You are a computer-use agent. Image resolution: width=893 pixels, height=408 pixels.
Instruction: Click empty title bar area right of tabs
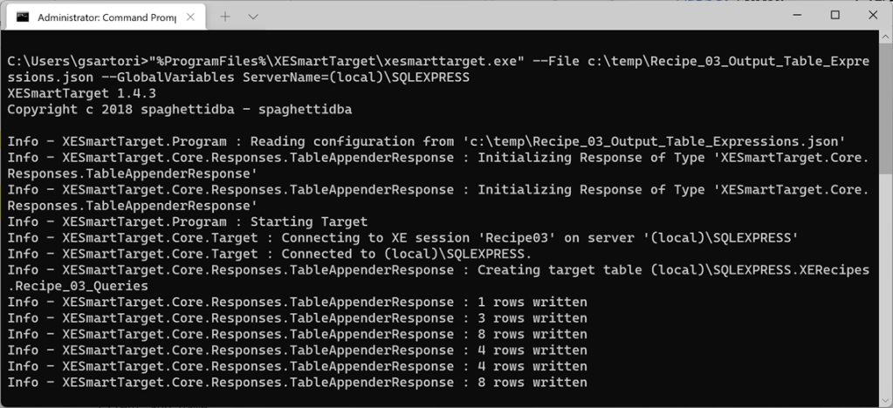click(524, 16)
